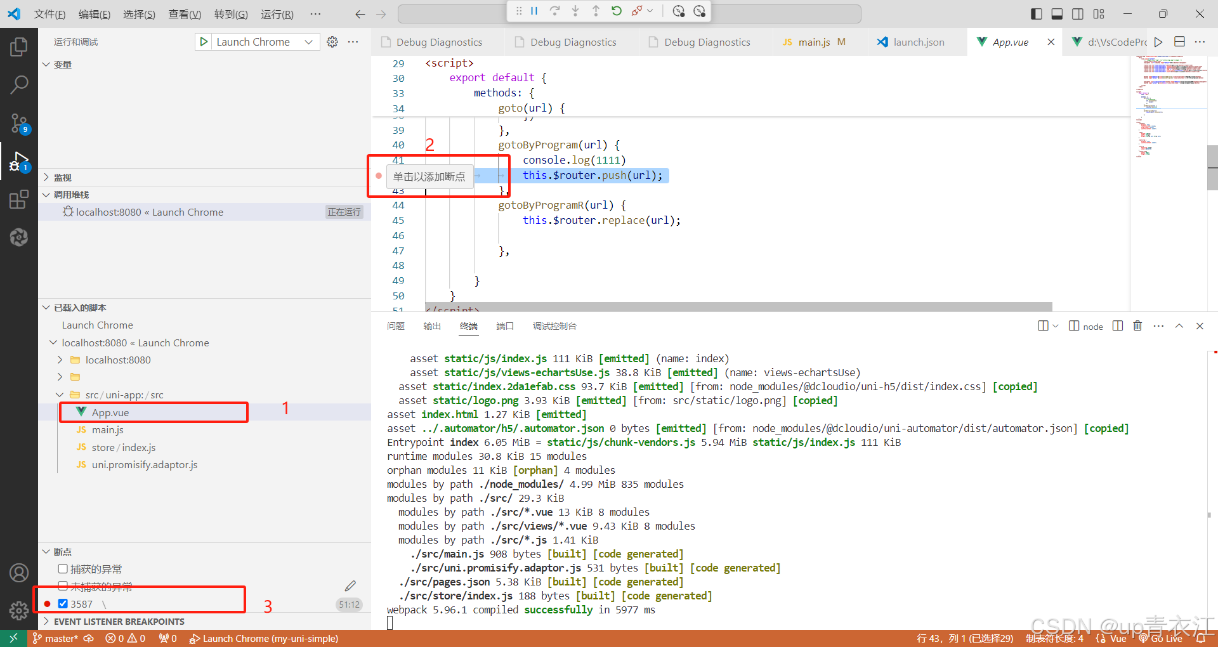Screen dimensions: 1218x647
Task: Click the Restart debugging icon
Action: [x=616, y=11]
